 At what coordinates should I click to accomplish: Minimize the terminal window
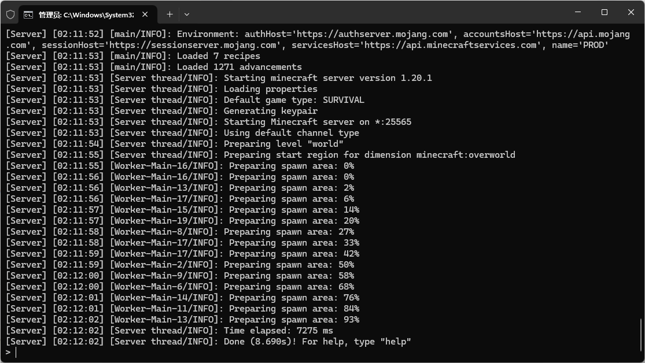coord(578,12)
